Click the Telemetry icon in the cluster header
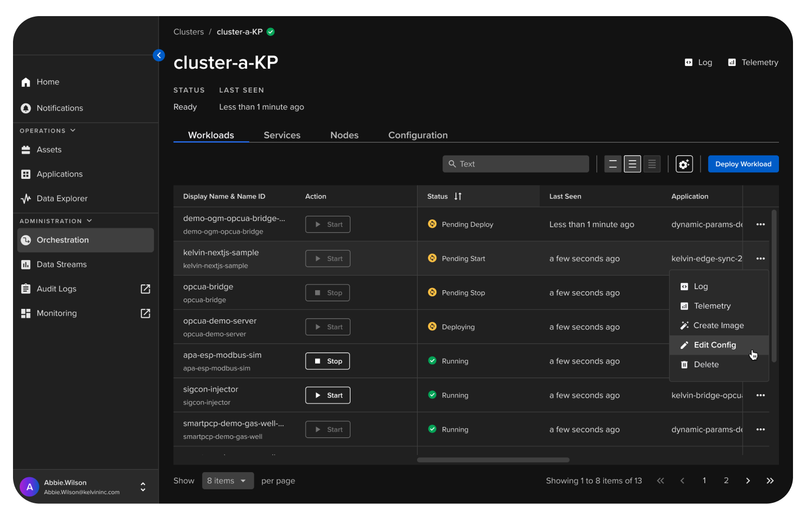 point(732,62)
